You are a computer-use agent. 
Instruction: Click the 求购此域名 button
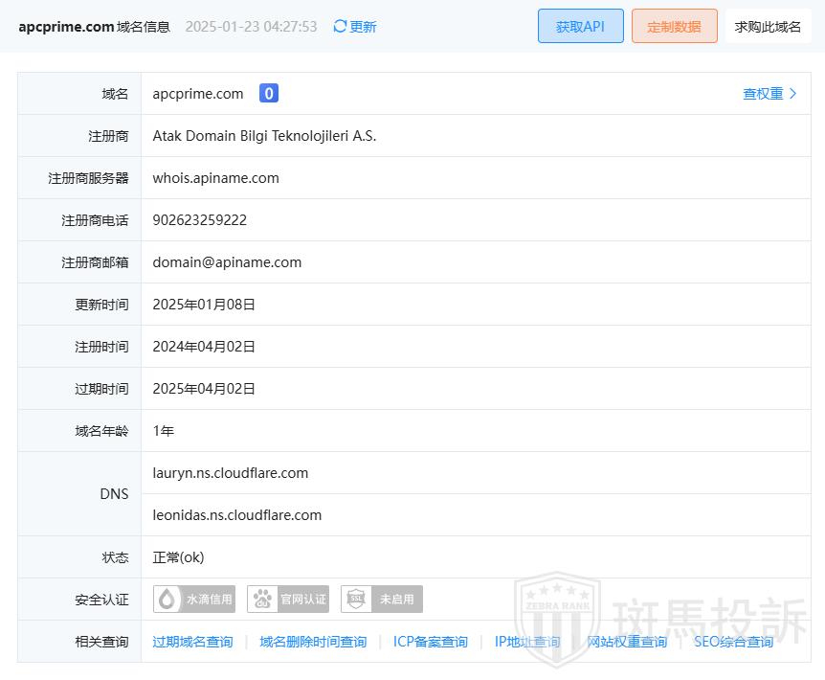point(768,27)
